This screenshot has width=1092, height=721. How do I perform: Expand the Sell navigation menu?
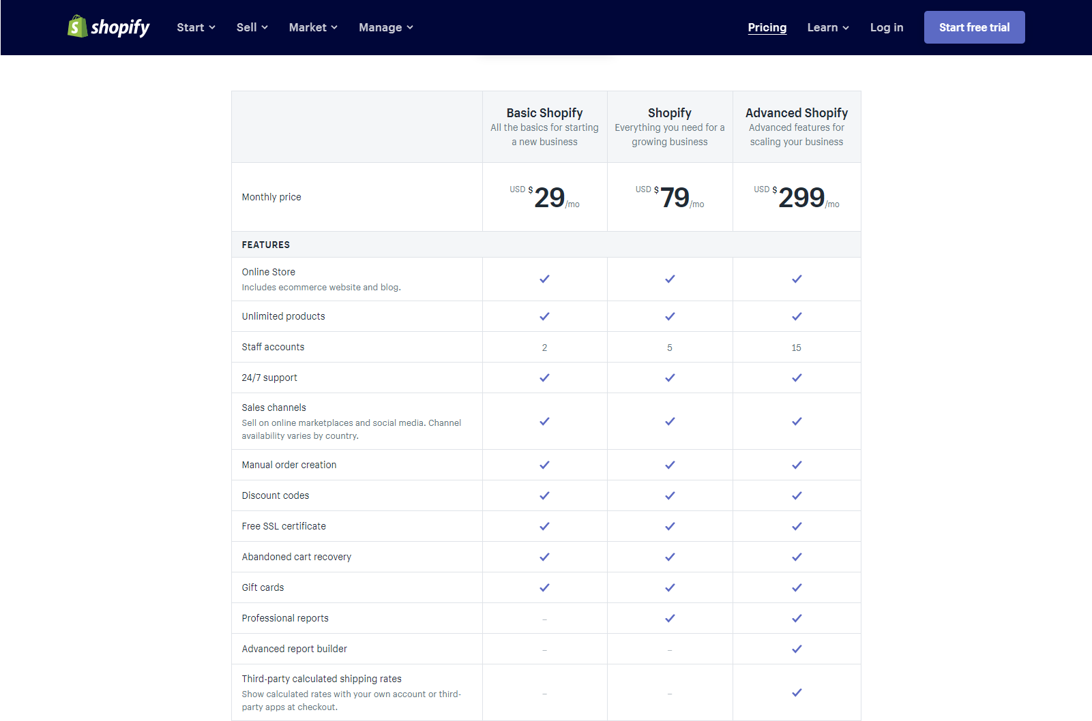point(252,27)
